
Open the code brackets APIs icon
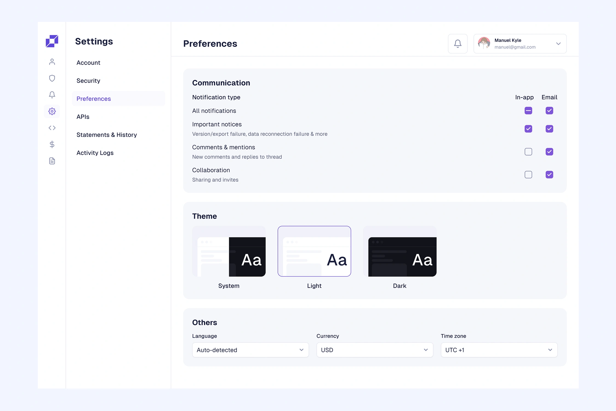pos(52,128)
